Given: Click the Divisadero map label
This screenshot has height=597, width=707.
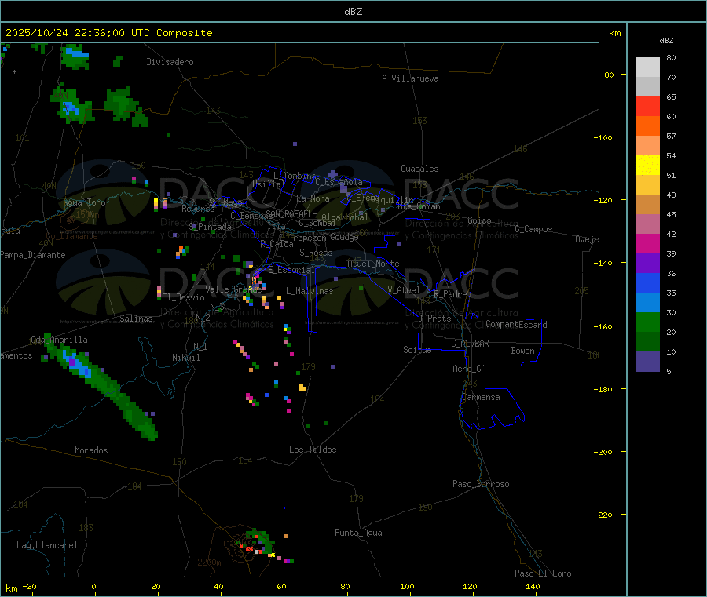Looking at the screenshot, I should click(x=170, y=62).
